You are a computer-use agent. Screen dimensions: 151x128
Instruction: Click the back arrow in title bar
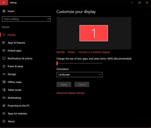[x=4, y=3]
